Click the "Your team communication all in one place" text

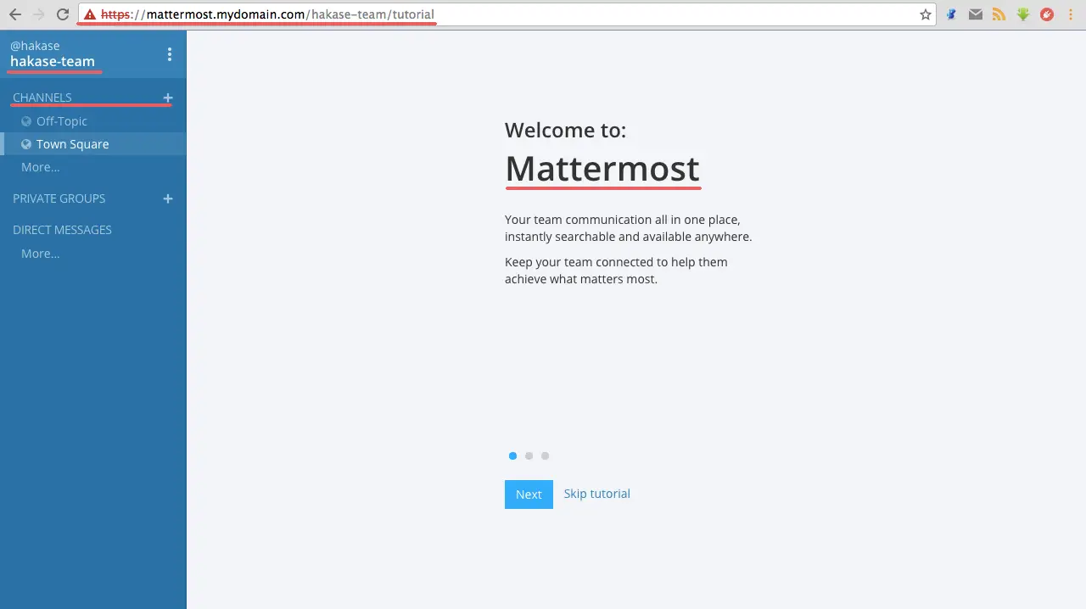(629, 228)
